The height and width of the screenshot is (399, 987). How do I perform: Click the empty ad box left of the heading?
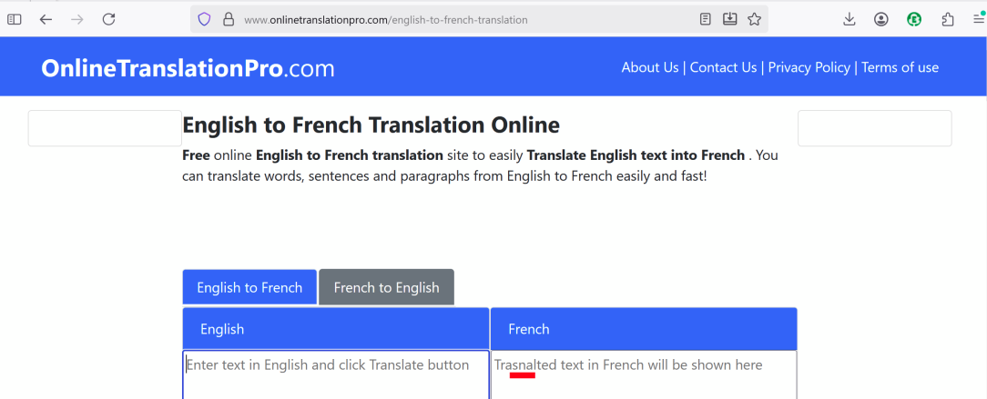[105, 128]
